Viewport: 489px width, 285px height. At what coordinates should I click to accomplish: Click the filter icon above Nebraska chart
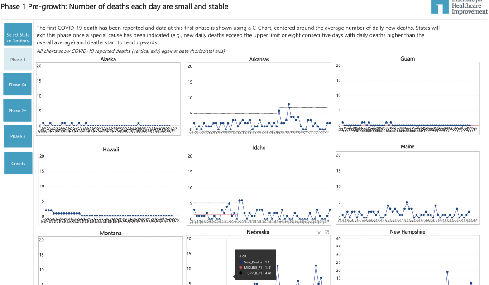pos(319,232)
